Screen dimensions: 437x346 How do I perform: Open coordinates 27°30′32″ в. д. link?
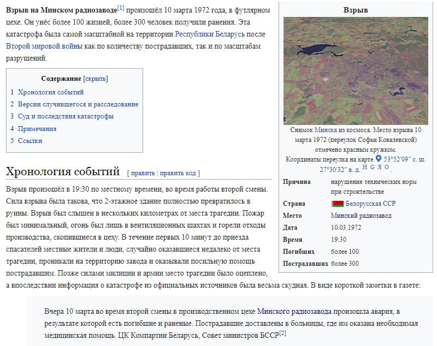click(x=340, y=170)
